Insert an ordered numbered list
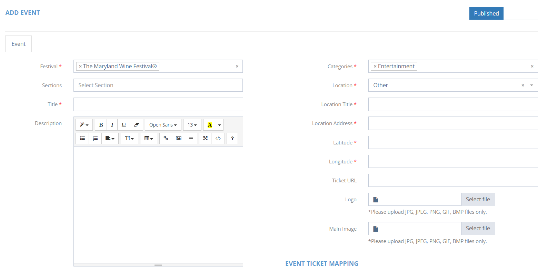Viewport: 547px width, 272px height. 95,138
